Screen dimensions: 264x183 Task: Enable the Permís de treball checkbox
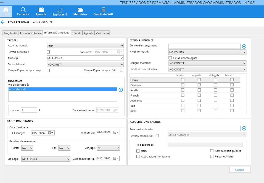[48, 52]
